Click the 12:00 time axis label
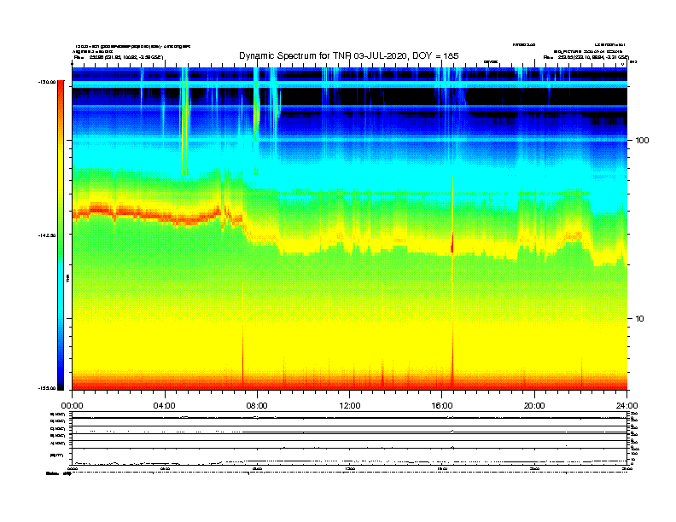 [350, 406]
